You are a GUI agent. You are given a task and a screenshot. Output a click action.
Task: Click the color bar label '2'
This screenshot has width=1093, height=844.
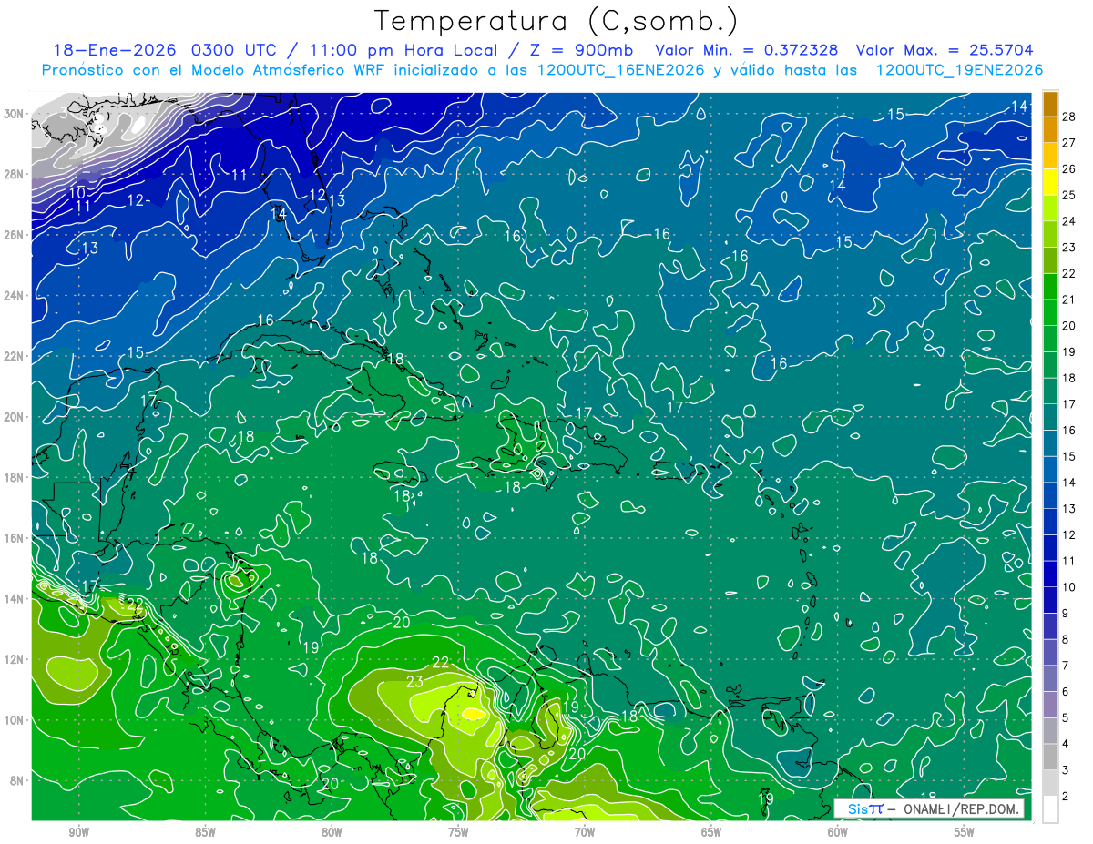point(1066,797)
